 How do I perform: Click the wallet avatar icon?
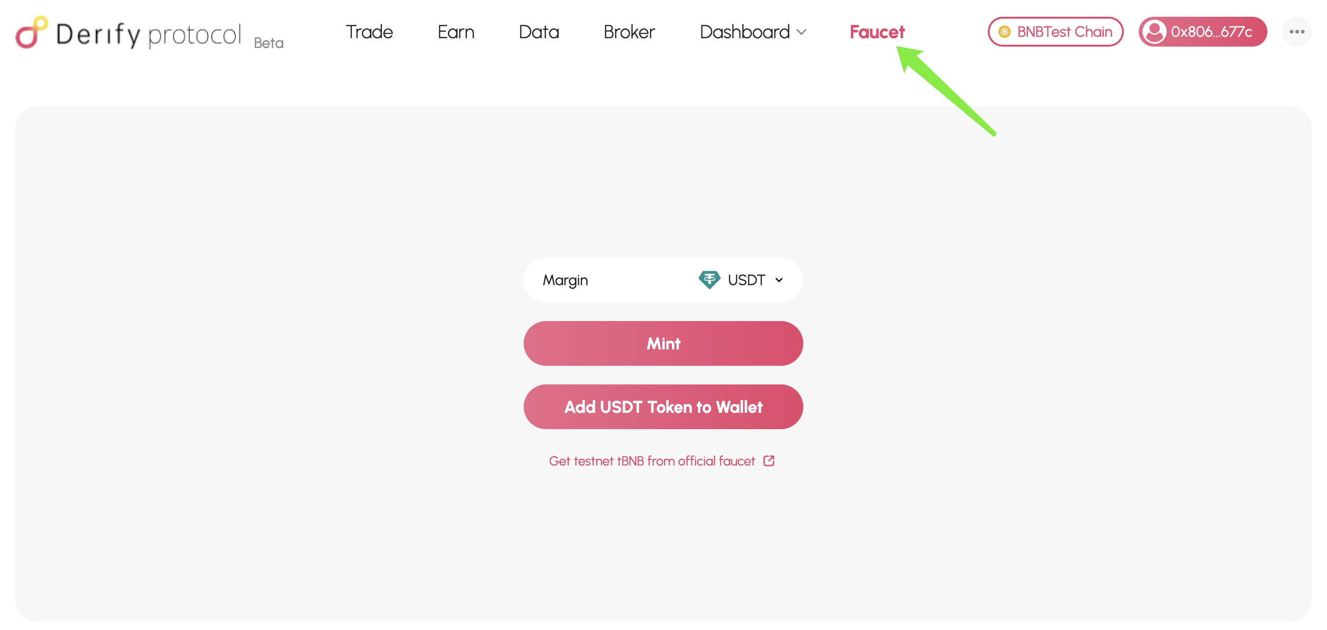(1155, 32)
